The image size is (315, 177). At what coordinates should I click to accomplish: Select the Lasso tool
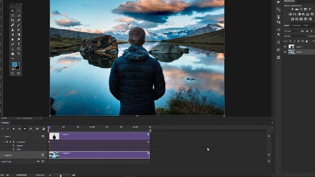(x=12, y=15)
